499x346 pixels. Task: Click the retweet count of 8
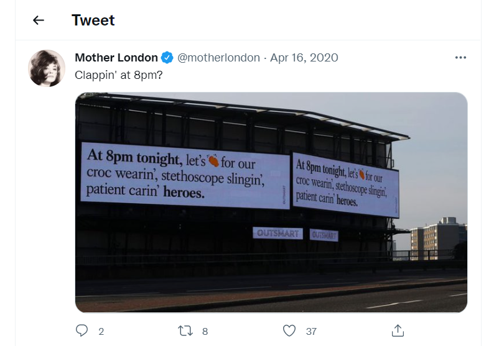point(205,331)
